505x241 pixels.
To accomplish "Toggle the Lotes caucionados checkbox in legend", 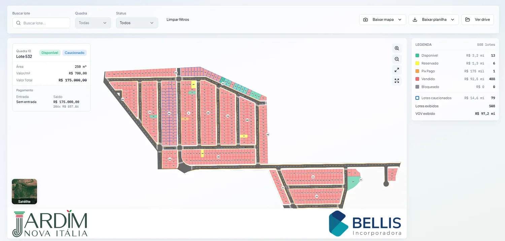I will (417, 98).
